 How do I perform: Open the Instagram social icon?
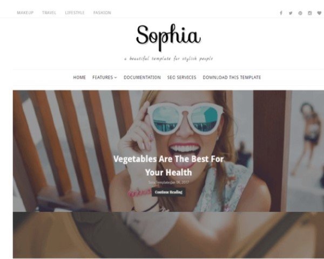(310, 13)
